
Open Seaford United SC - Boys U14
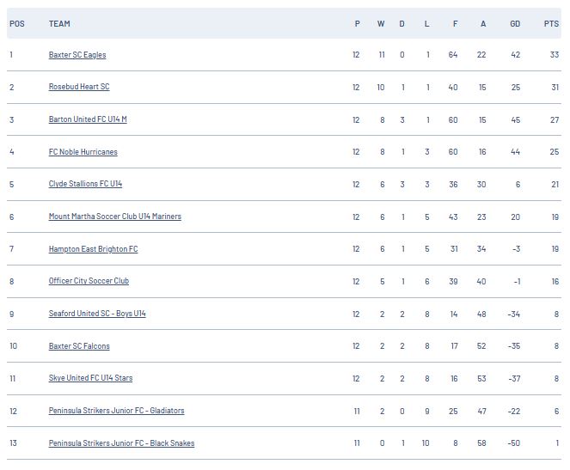pyautogui.click(x=97, y=314)
